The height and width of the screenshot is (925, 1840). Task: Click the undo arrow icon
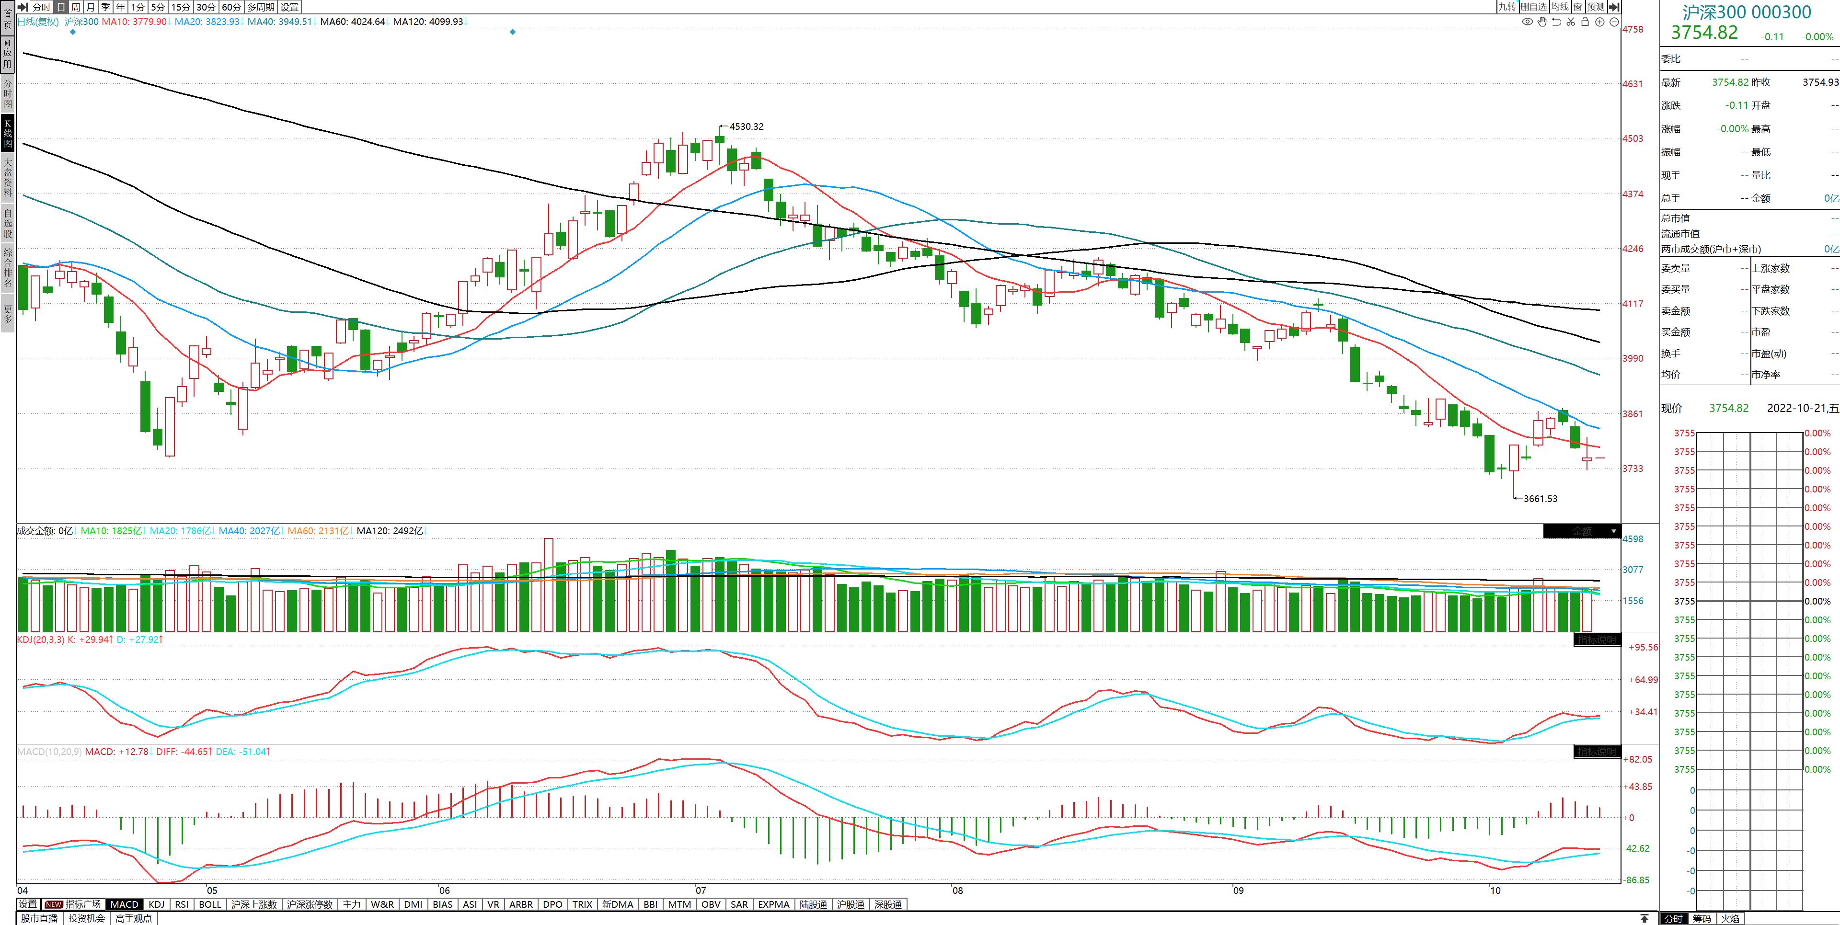coord(1556,22)
